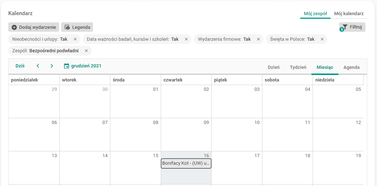Open the Bonifacy Kot event on the 16th

pyautogui.click(x=186, y=163)
